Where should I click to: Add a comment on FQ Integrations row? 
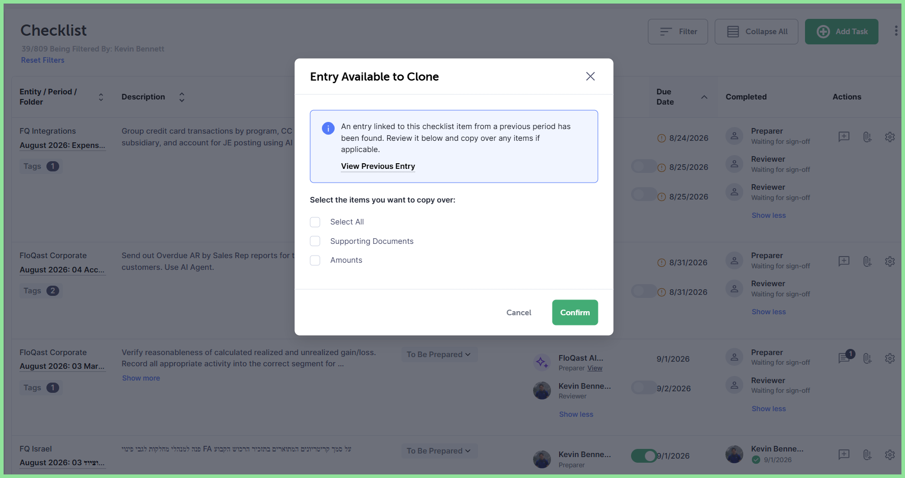(844, 137)
